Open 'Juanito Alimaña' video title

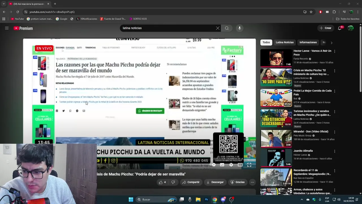[x=303, y=151]
